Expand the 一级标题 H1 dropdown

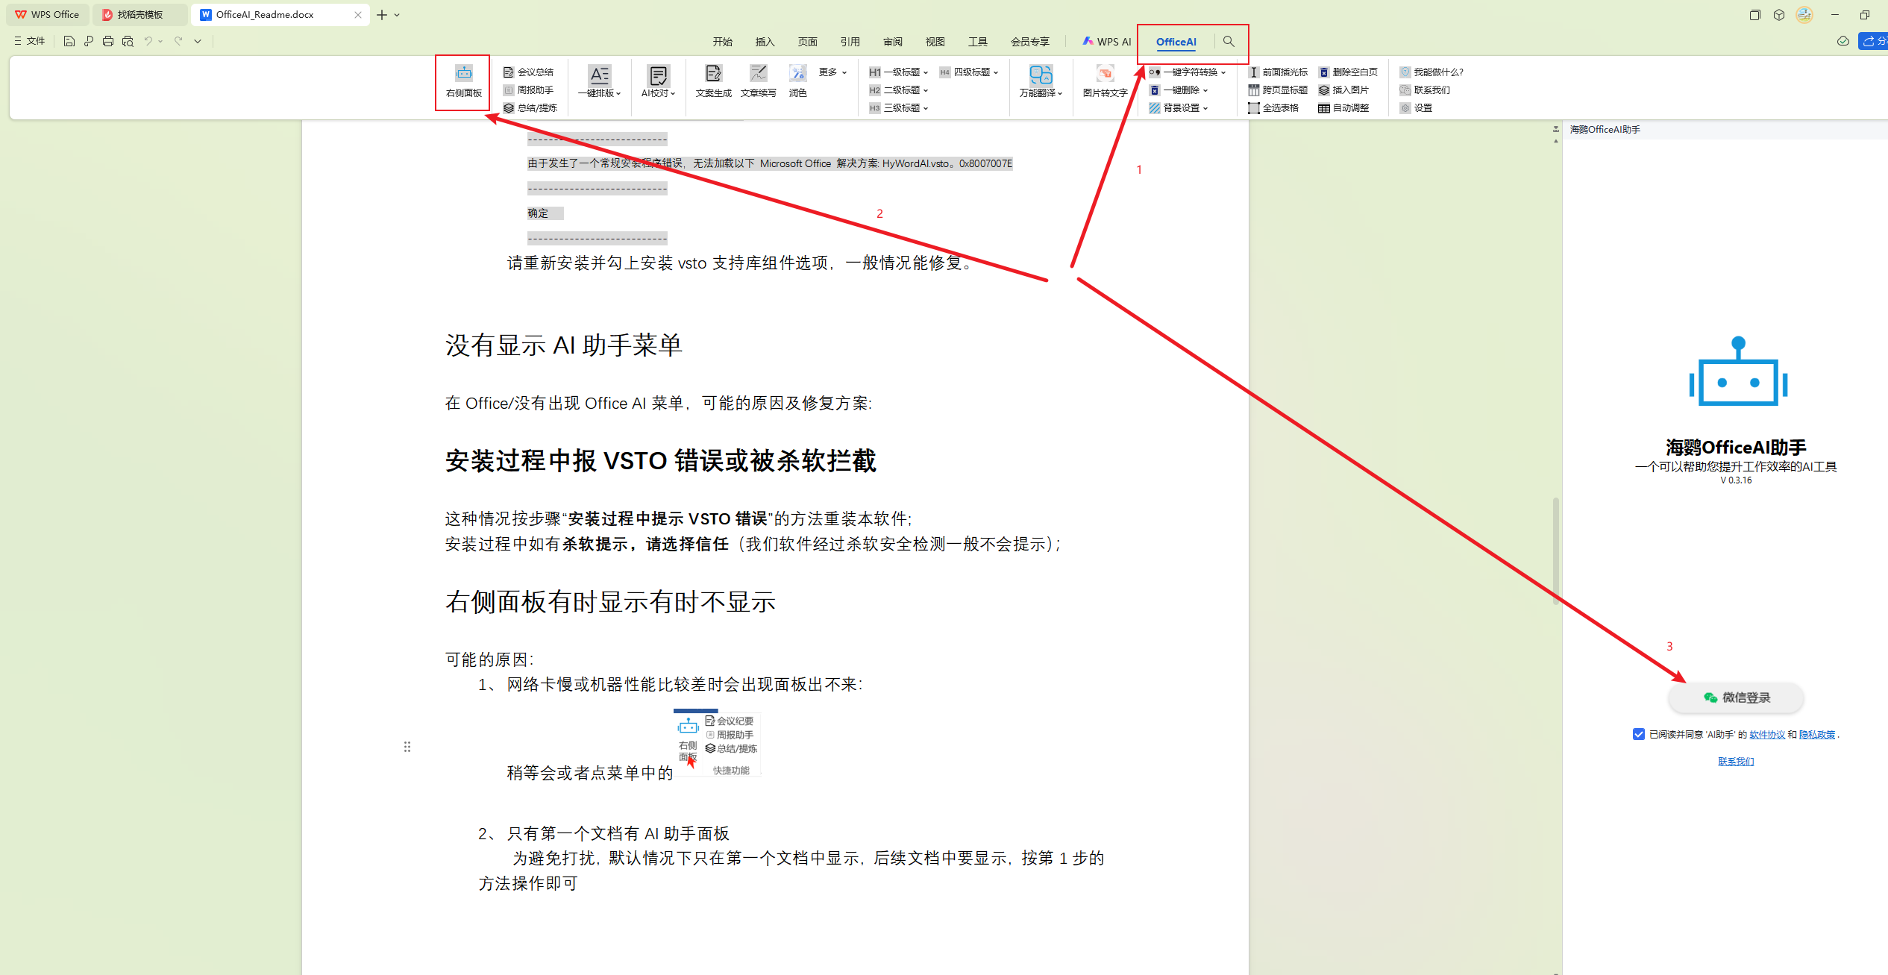click(x=897, y=72)
